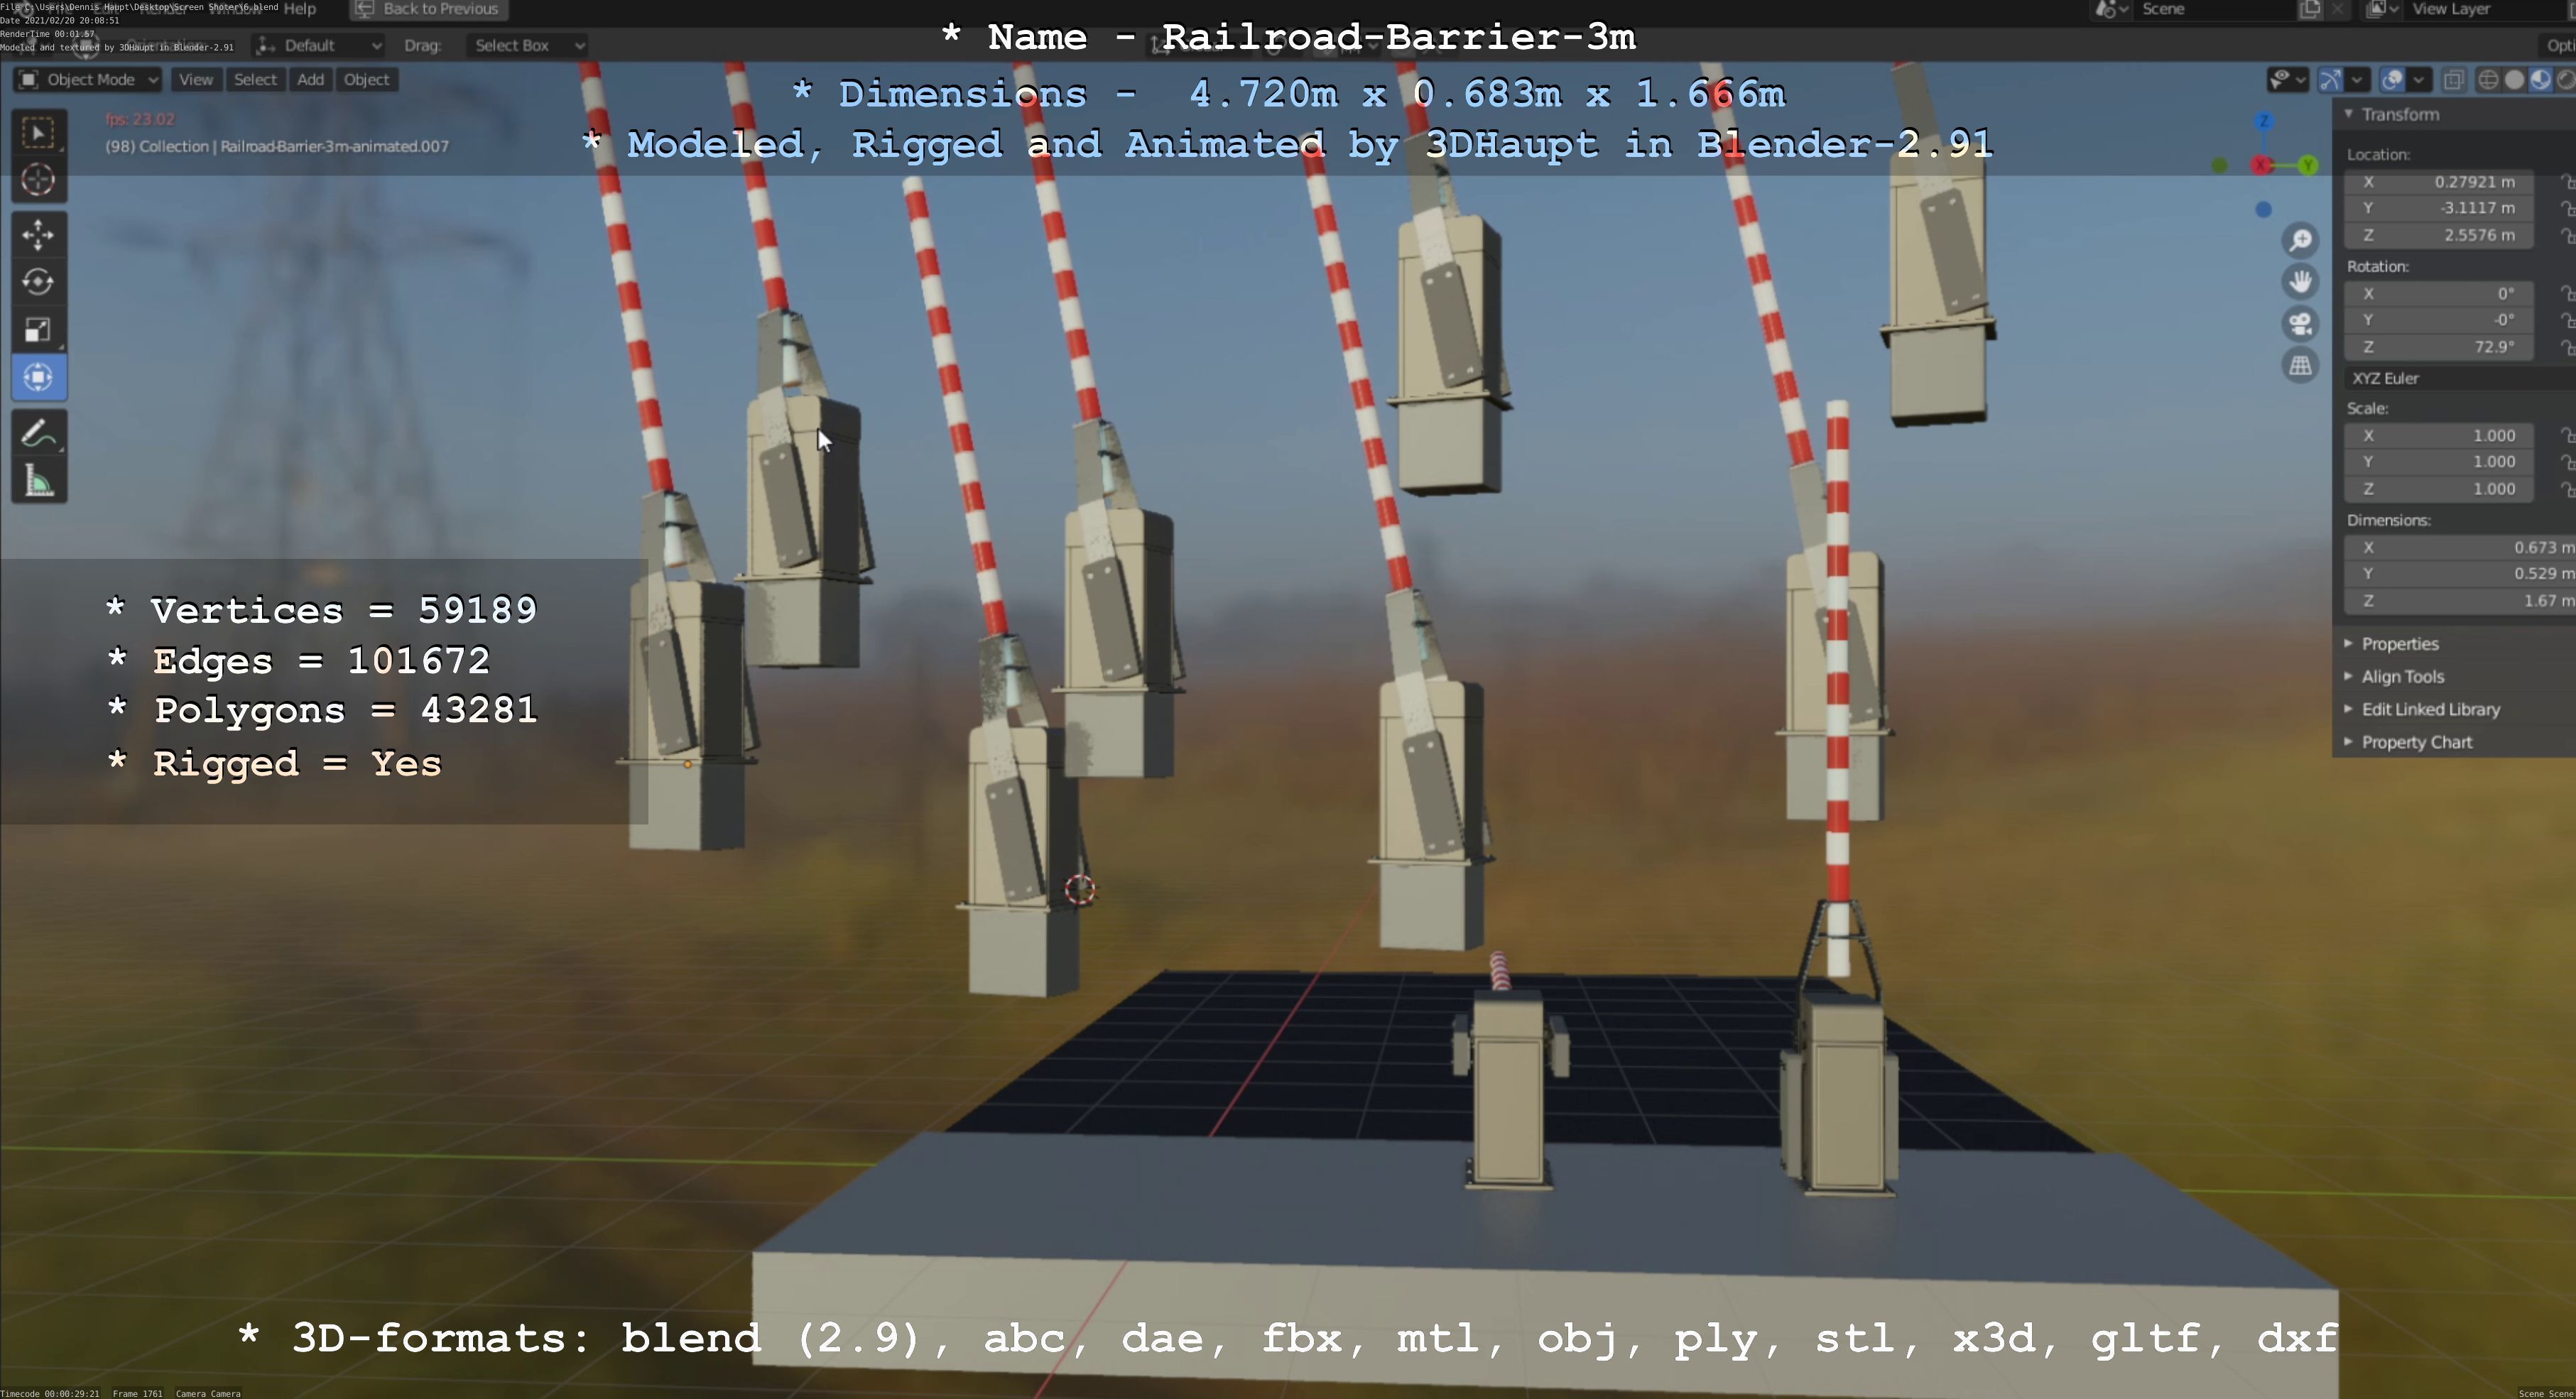The height and width of the screenshot is (1399, 2576).
Task: Click the zoom magnifier viewport control
Action: pyautogui.click(x=2301, y=240)
